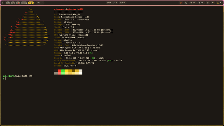224x126 pixels.
Task: Switch to workspace 1 in the top bar
Action: [8, 3]
